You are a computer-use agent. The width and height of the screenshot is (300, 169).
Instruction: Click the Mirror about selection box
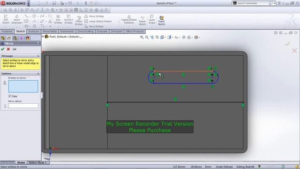click(x=23, y=106)
